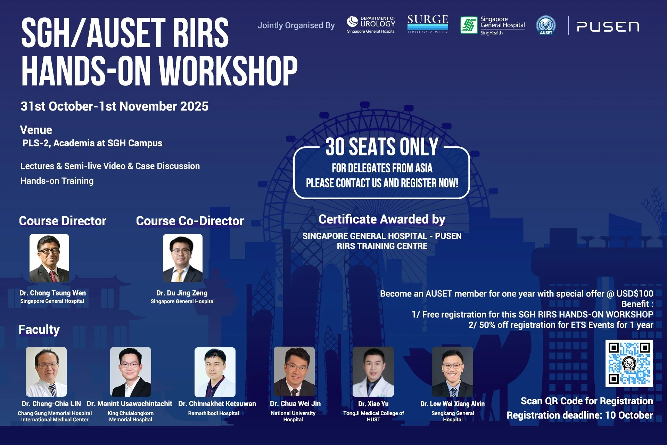Click Dr. Chua Wei Jin's portrait photo
This screenshot has height=445, width=667.
coord(294,372)
